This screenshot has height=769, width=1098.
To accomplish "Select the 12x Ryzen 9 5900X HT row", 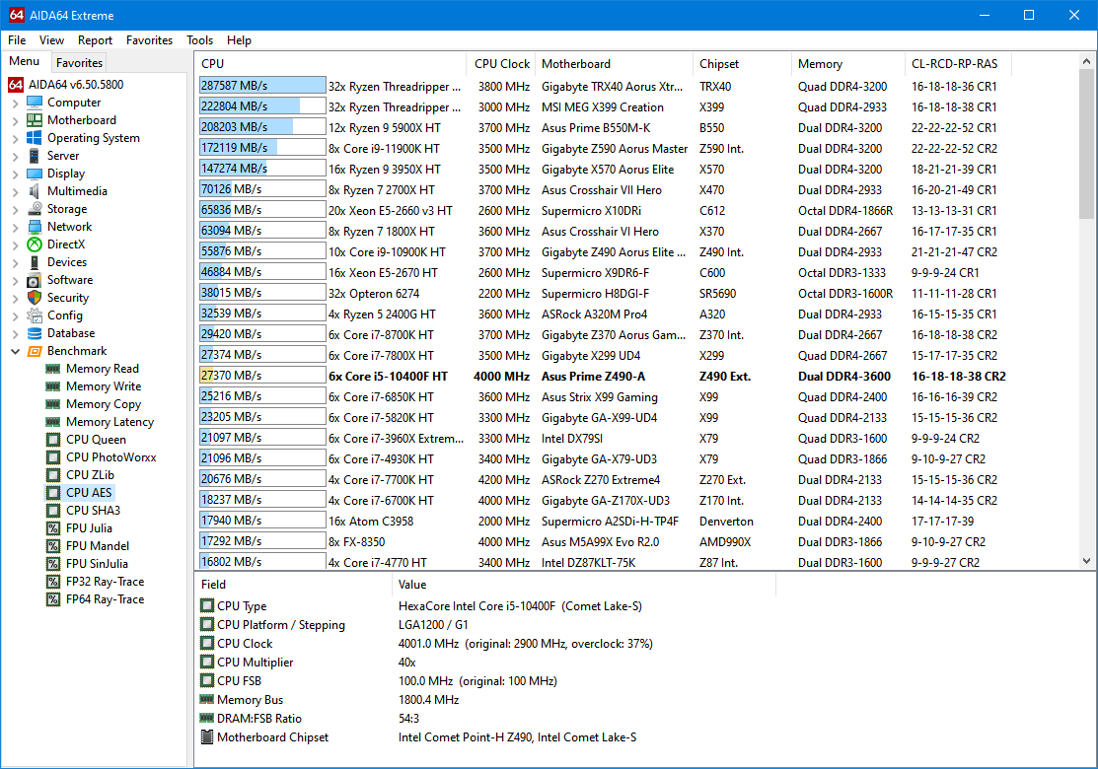I will pos(605,128).
